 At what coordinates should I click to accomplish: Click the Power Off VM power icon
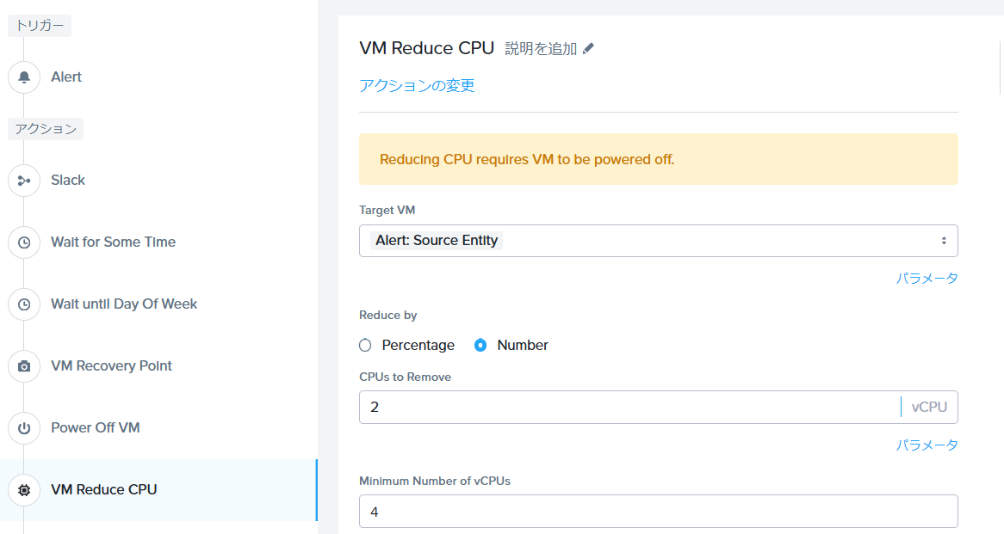[24, 428]
